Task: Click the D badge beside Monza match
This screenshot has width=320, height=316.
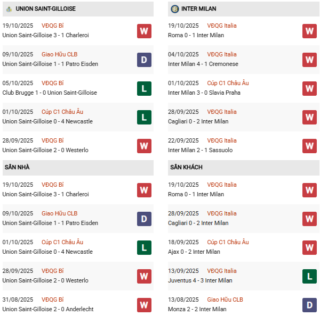Action: 309,304
